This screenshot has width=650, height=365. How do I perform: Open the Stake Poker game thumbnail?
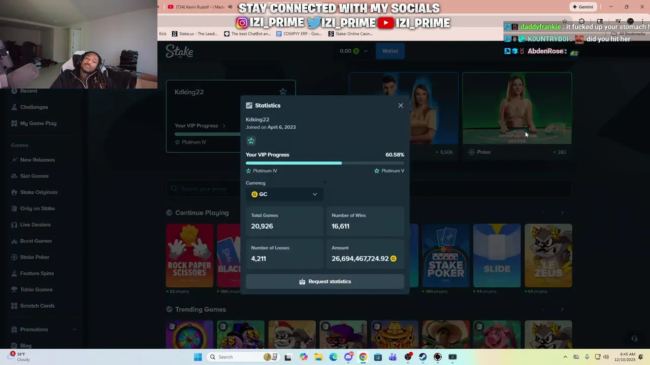(445, 255)
